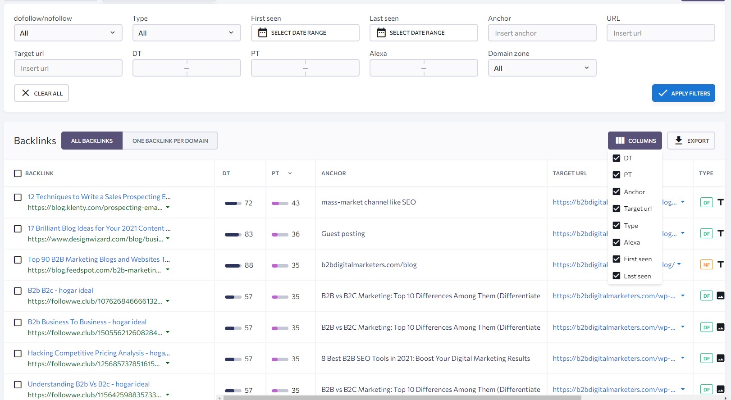Click the export download icon
The height and width of the screenshot is (400, 731).
pyautogui.click(x=678, y=140)
